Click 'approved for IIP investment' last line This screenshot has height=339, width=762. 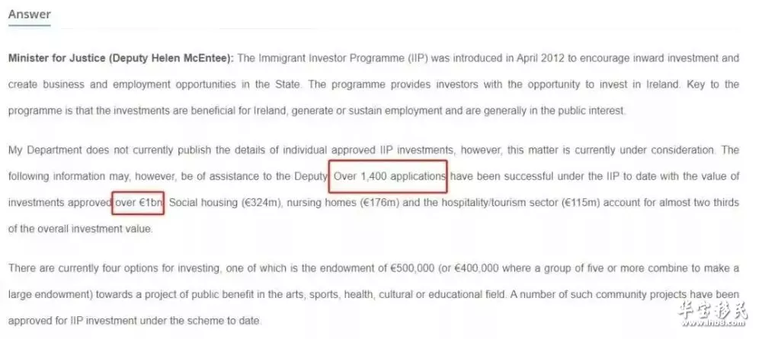click(75, 321)
